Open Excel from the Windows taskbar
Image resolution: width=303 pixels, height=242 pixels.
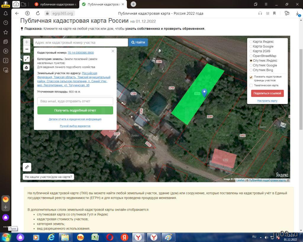(95, 237)
